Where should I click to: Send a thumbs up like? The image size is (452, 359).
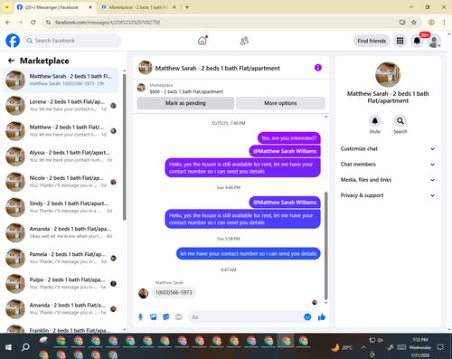(322, 316)
